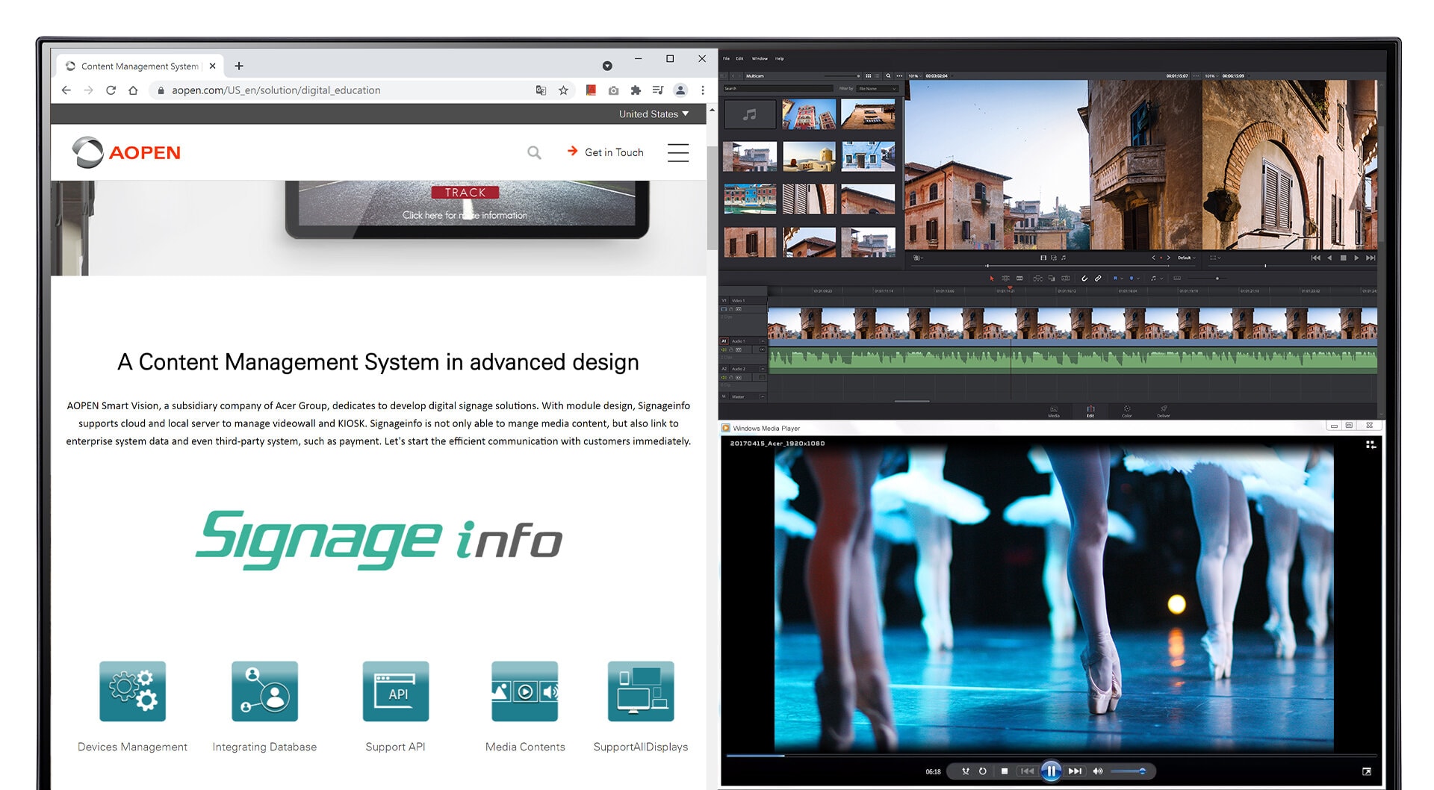Click the Media Contents icon
Screen dimensions: 1434x790
pos(525,691)
